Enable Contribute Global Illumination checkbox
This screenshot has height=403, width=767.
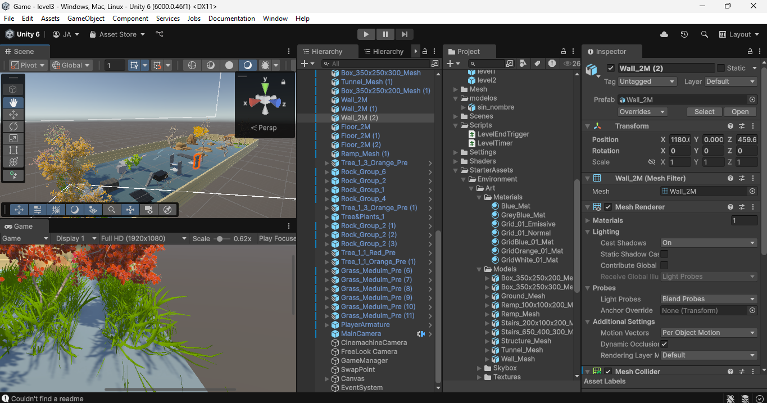[664, 265]
